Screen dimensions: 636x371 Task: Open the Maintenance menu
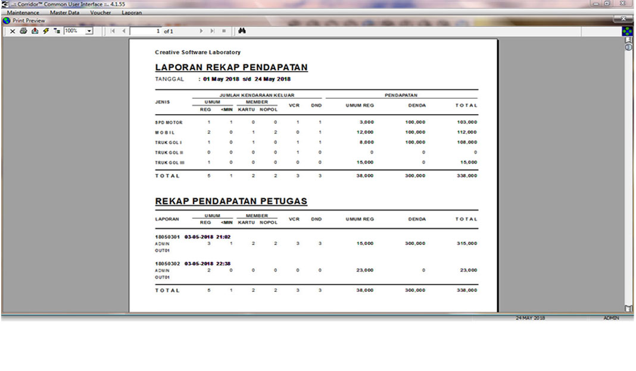[x=23, y=12]
